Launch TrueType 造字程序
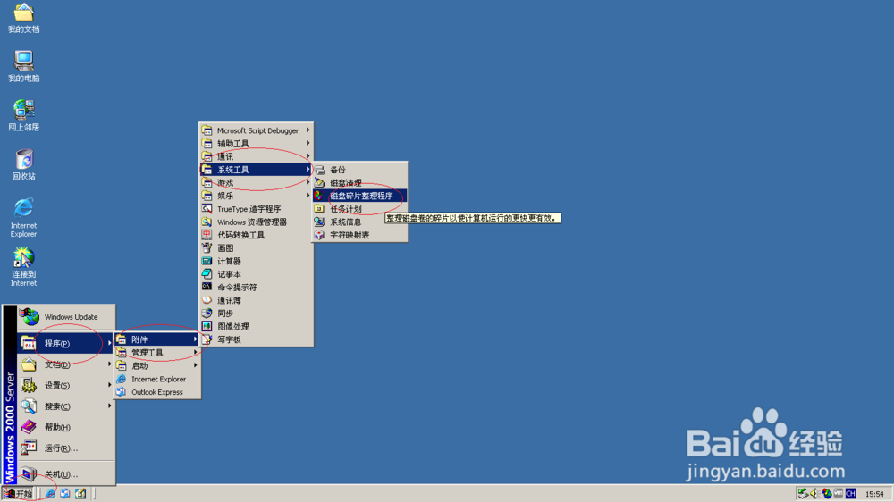 click(x=256, y=209)
